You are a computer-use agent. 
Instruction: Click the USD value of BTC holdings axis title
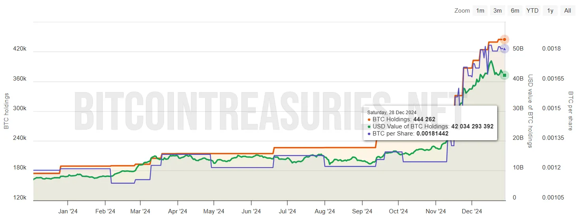click(531, 111)
